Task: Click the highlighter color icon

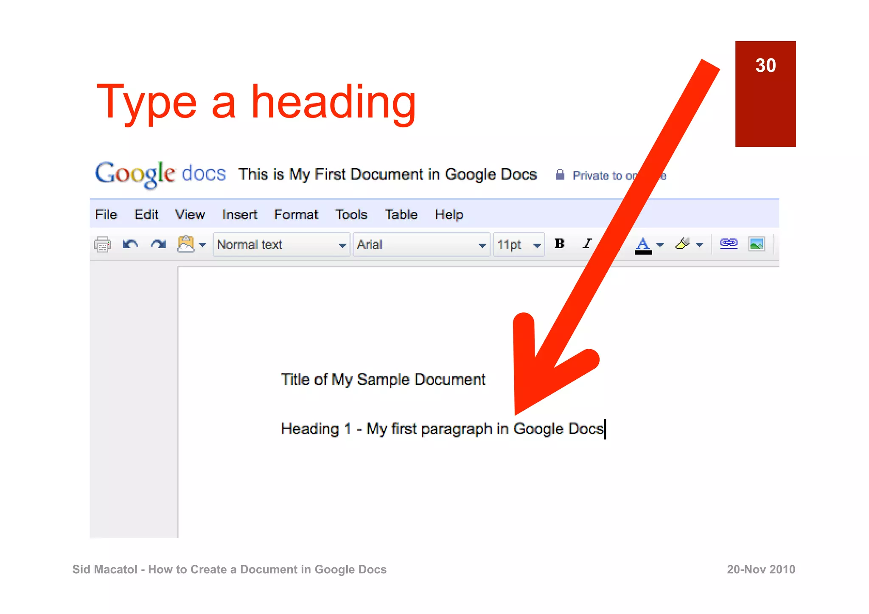Action: click(682, 244)
